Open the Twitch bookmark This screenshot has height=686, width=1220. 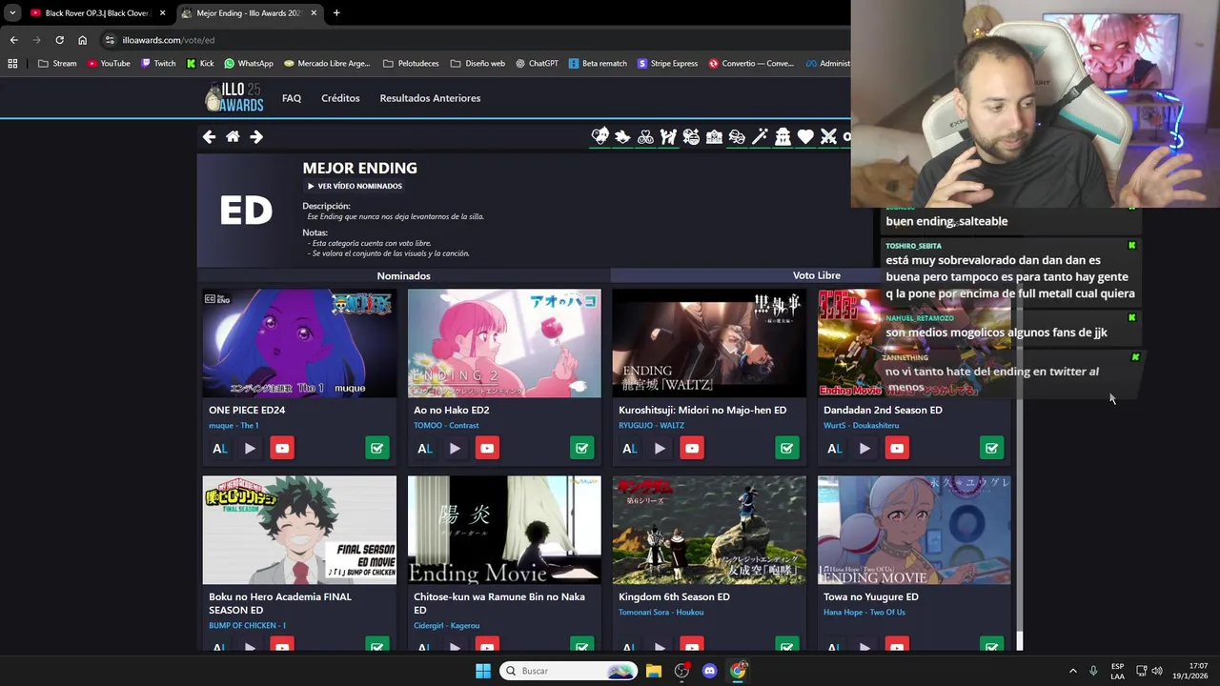click(158, 64)
